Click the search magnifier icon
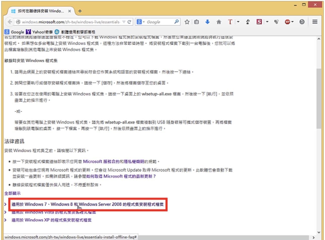 [x=177, y=22]
